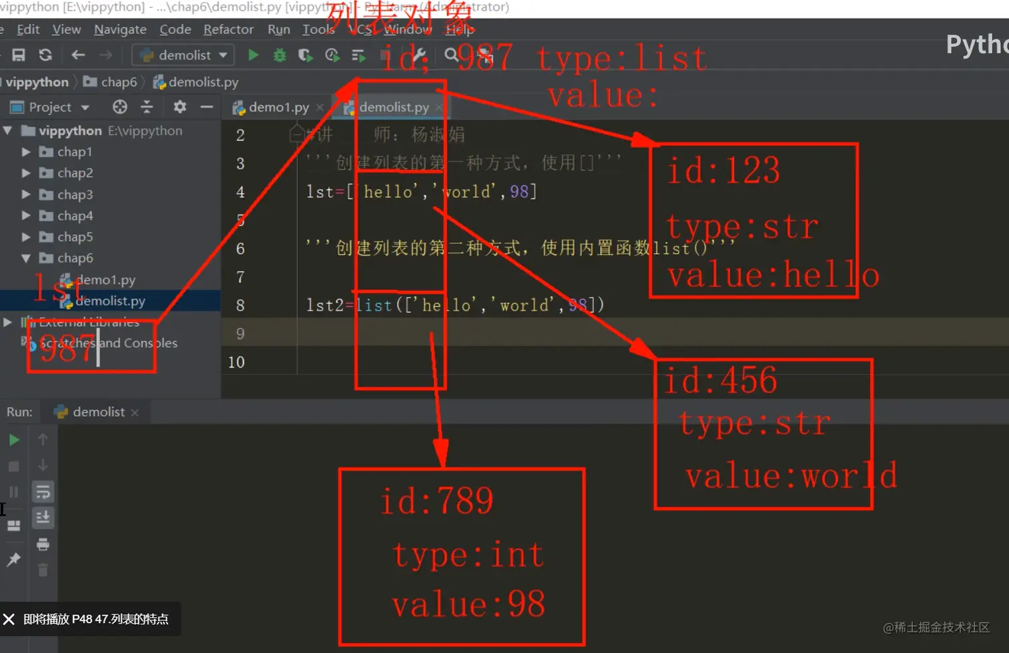Toggle soft-wrap in the Run console
This screenshot has width=1009, height=653.
pos(43,492)
